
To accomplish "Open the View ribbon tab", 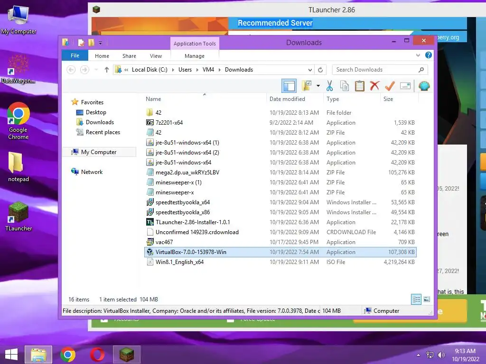I will (156, 56).
